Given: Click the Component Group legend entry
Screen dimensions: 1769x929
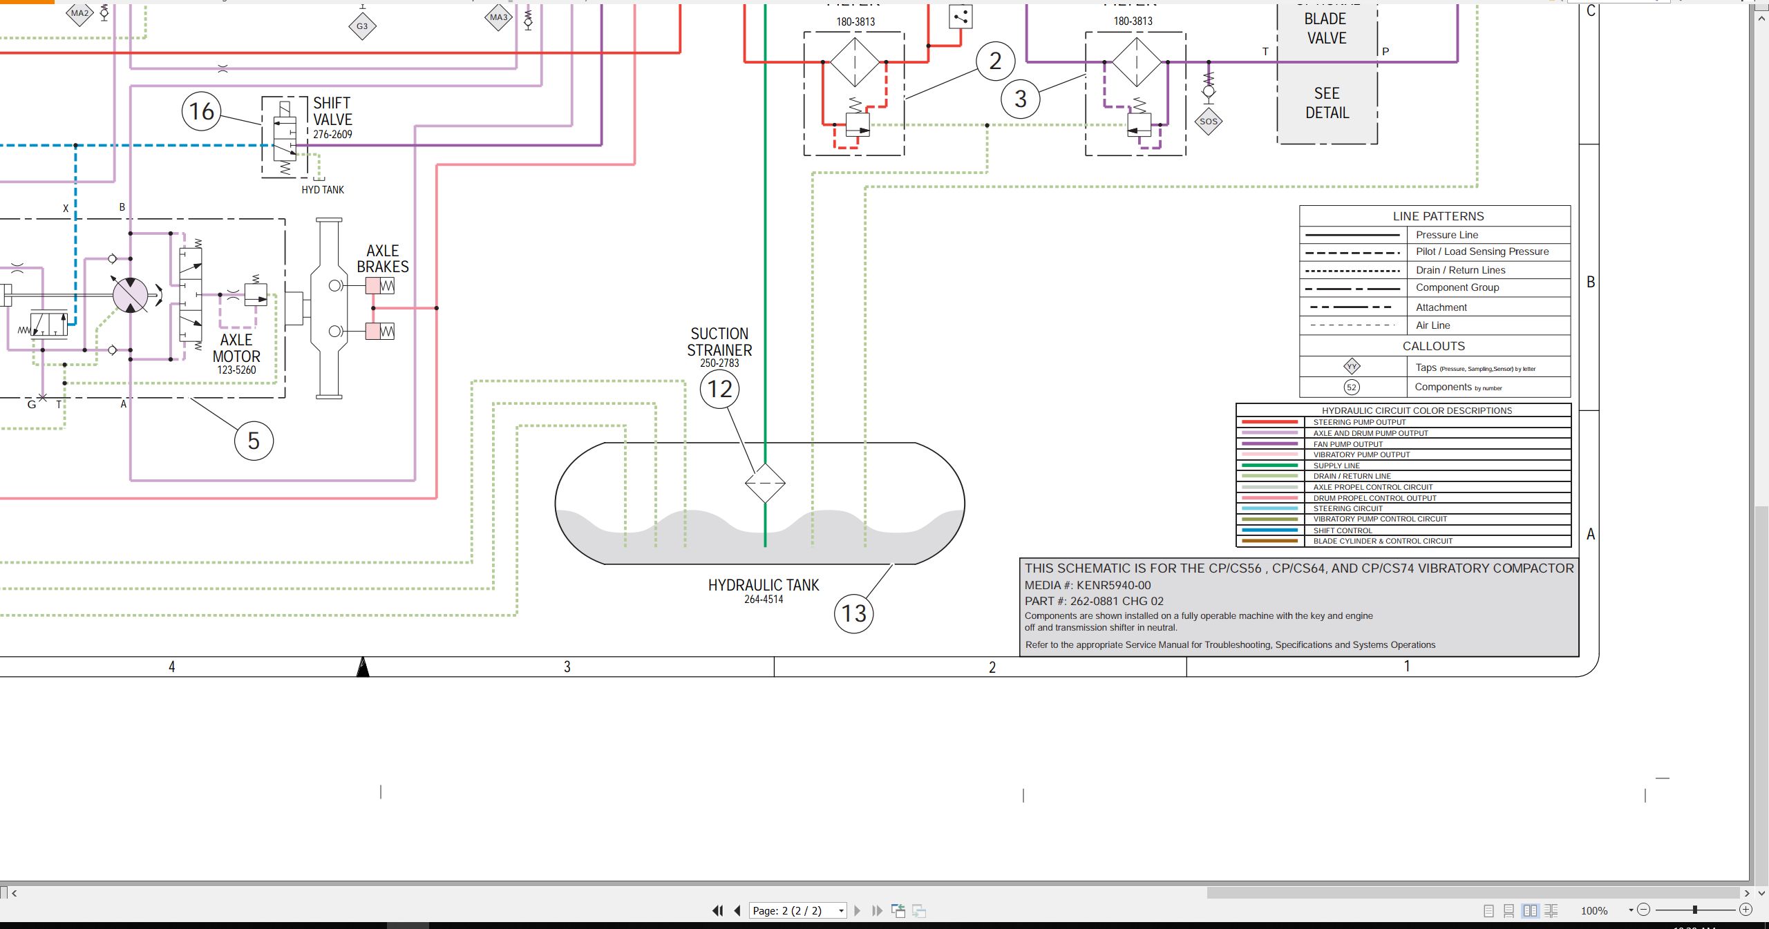Looking at the screenshot, I should click(1457, 287).
